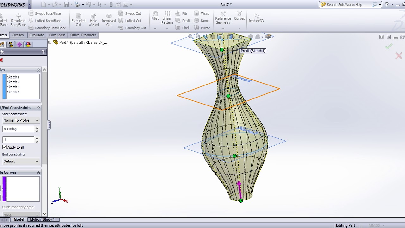Screen dimensions: 405x228
Task: Click the Swept Boss/Base tool
Action: [x=45, y=13]
